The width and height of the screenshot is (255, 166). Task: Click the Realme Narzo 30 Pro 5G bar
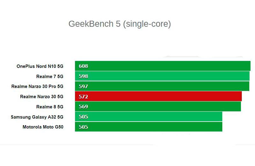(x=162, y=86)
